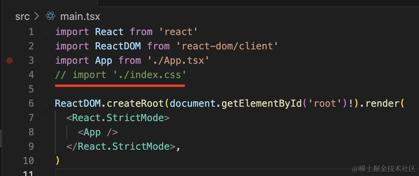
Task: Click the closing parenthesis on line 10
Action: (x=58, y=161)
